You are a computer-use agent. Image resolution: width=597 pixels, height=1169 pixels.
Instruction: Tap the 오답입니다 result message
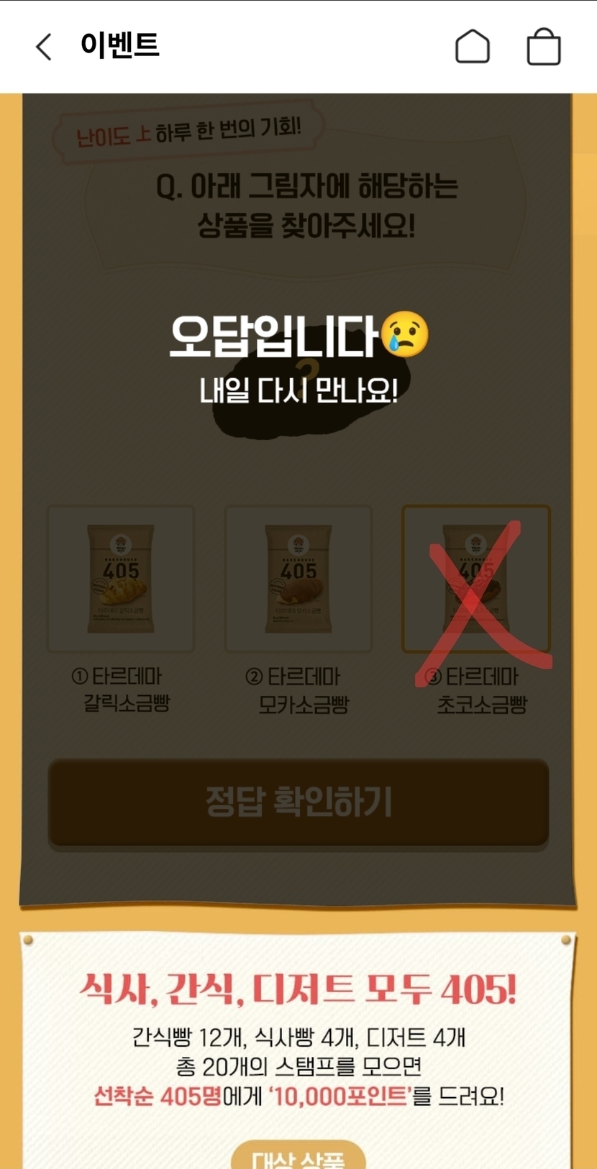[x=273, y=336]
